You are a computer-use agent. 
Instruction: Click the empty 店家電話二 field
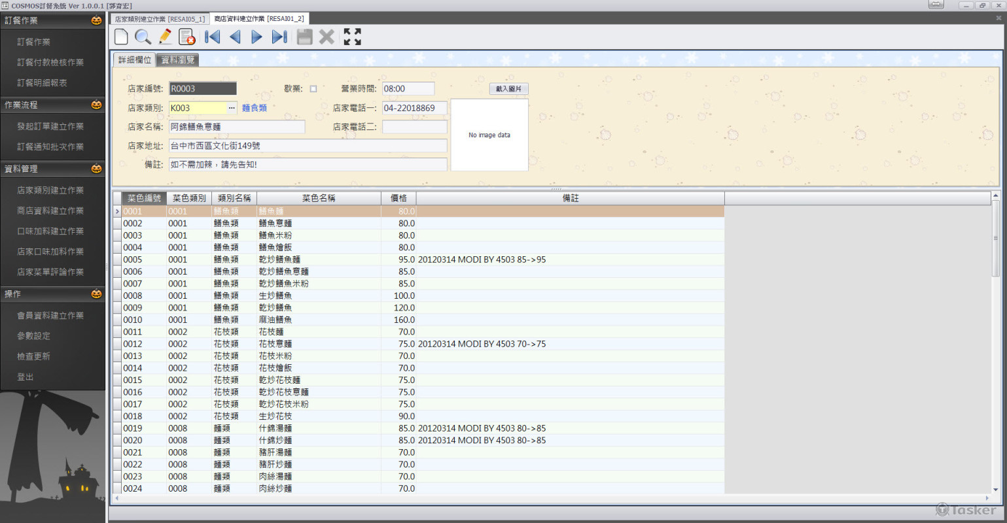coord(415,127)
